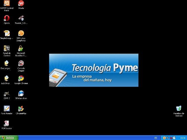Select the XAMPP Control Panel desktop icon
Viewport: 187px width, 140px height.
[x=6, y=3]
